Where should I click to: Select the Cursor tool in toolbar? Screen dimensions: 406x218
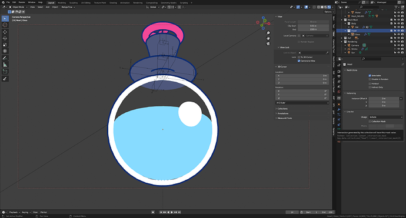(5, 25)
